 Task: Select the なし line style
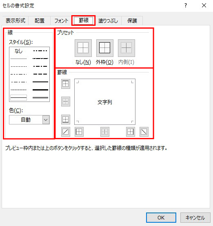pyautogui.click(x=18, y=51)
